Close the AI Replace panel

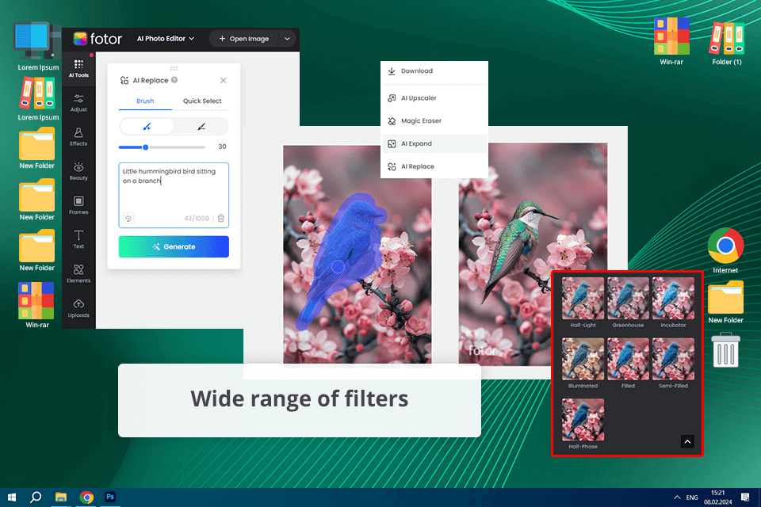click(x=224, y=80)
